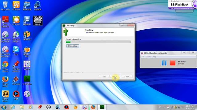
Task: Open File menu in BB FlashBack Recorder
Action: coord(143,57)
